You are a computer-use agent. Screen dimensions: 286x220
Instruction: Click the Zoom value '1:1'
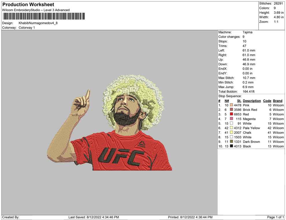click(276, 22)
